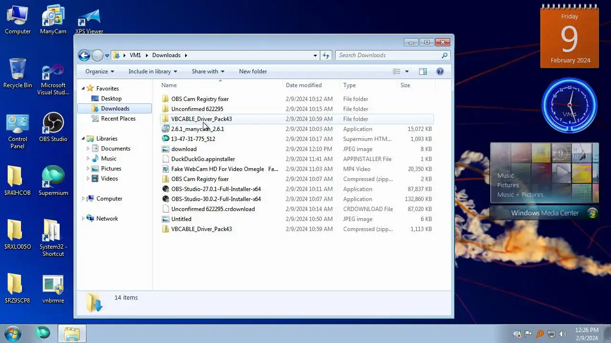Select the download JPEG image file
The width and height of the screenshot is (611, 343).
pos(296,149)
